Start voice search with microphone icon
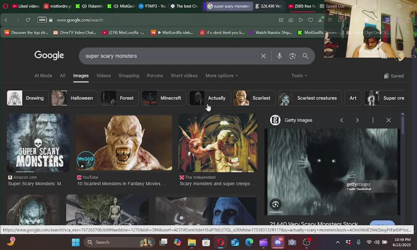 [279, 56]
